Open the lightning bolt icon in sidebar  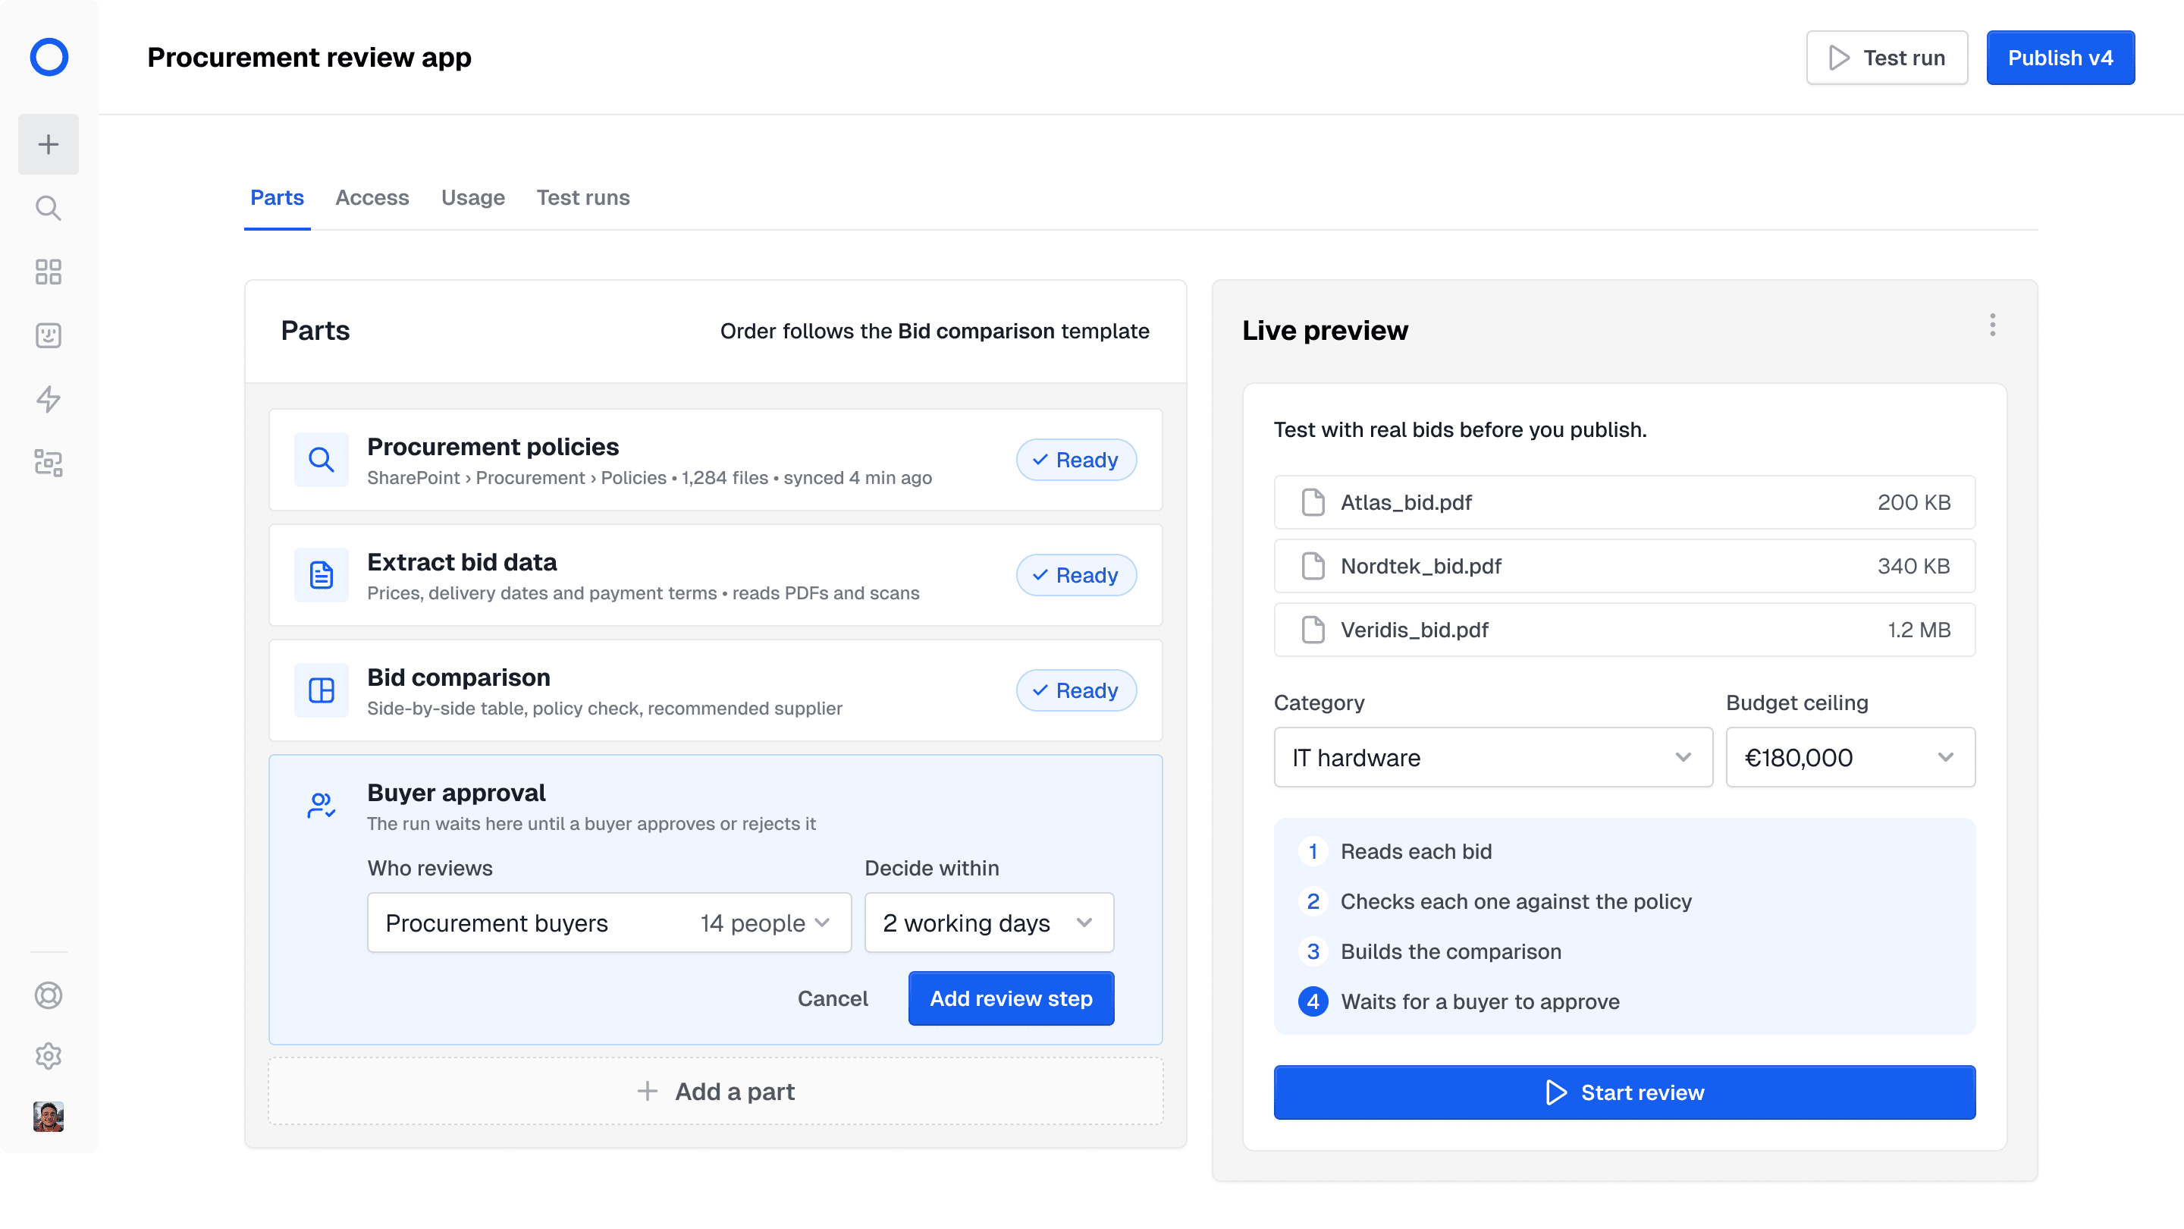click(49, 398)
